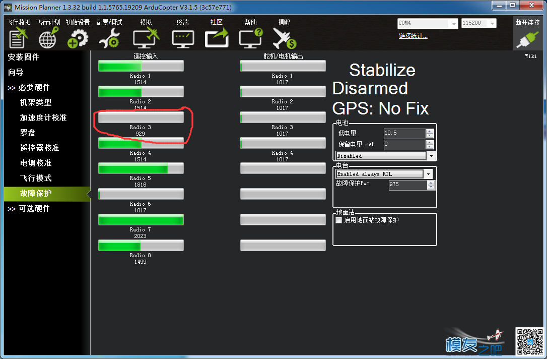Viewport: 547px width, 359px height.
Task: Maximize the Mission Planner window
Action: coord(512,5)
